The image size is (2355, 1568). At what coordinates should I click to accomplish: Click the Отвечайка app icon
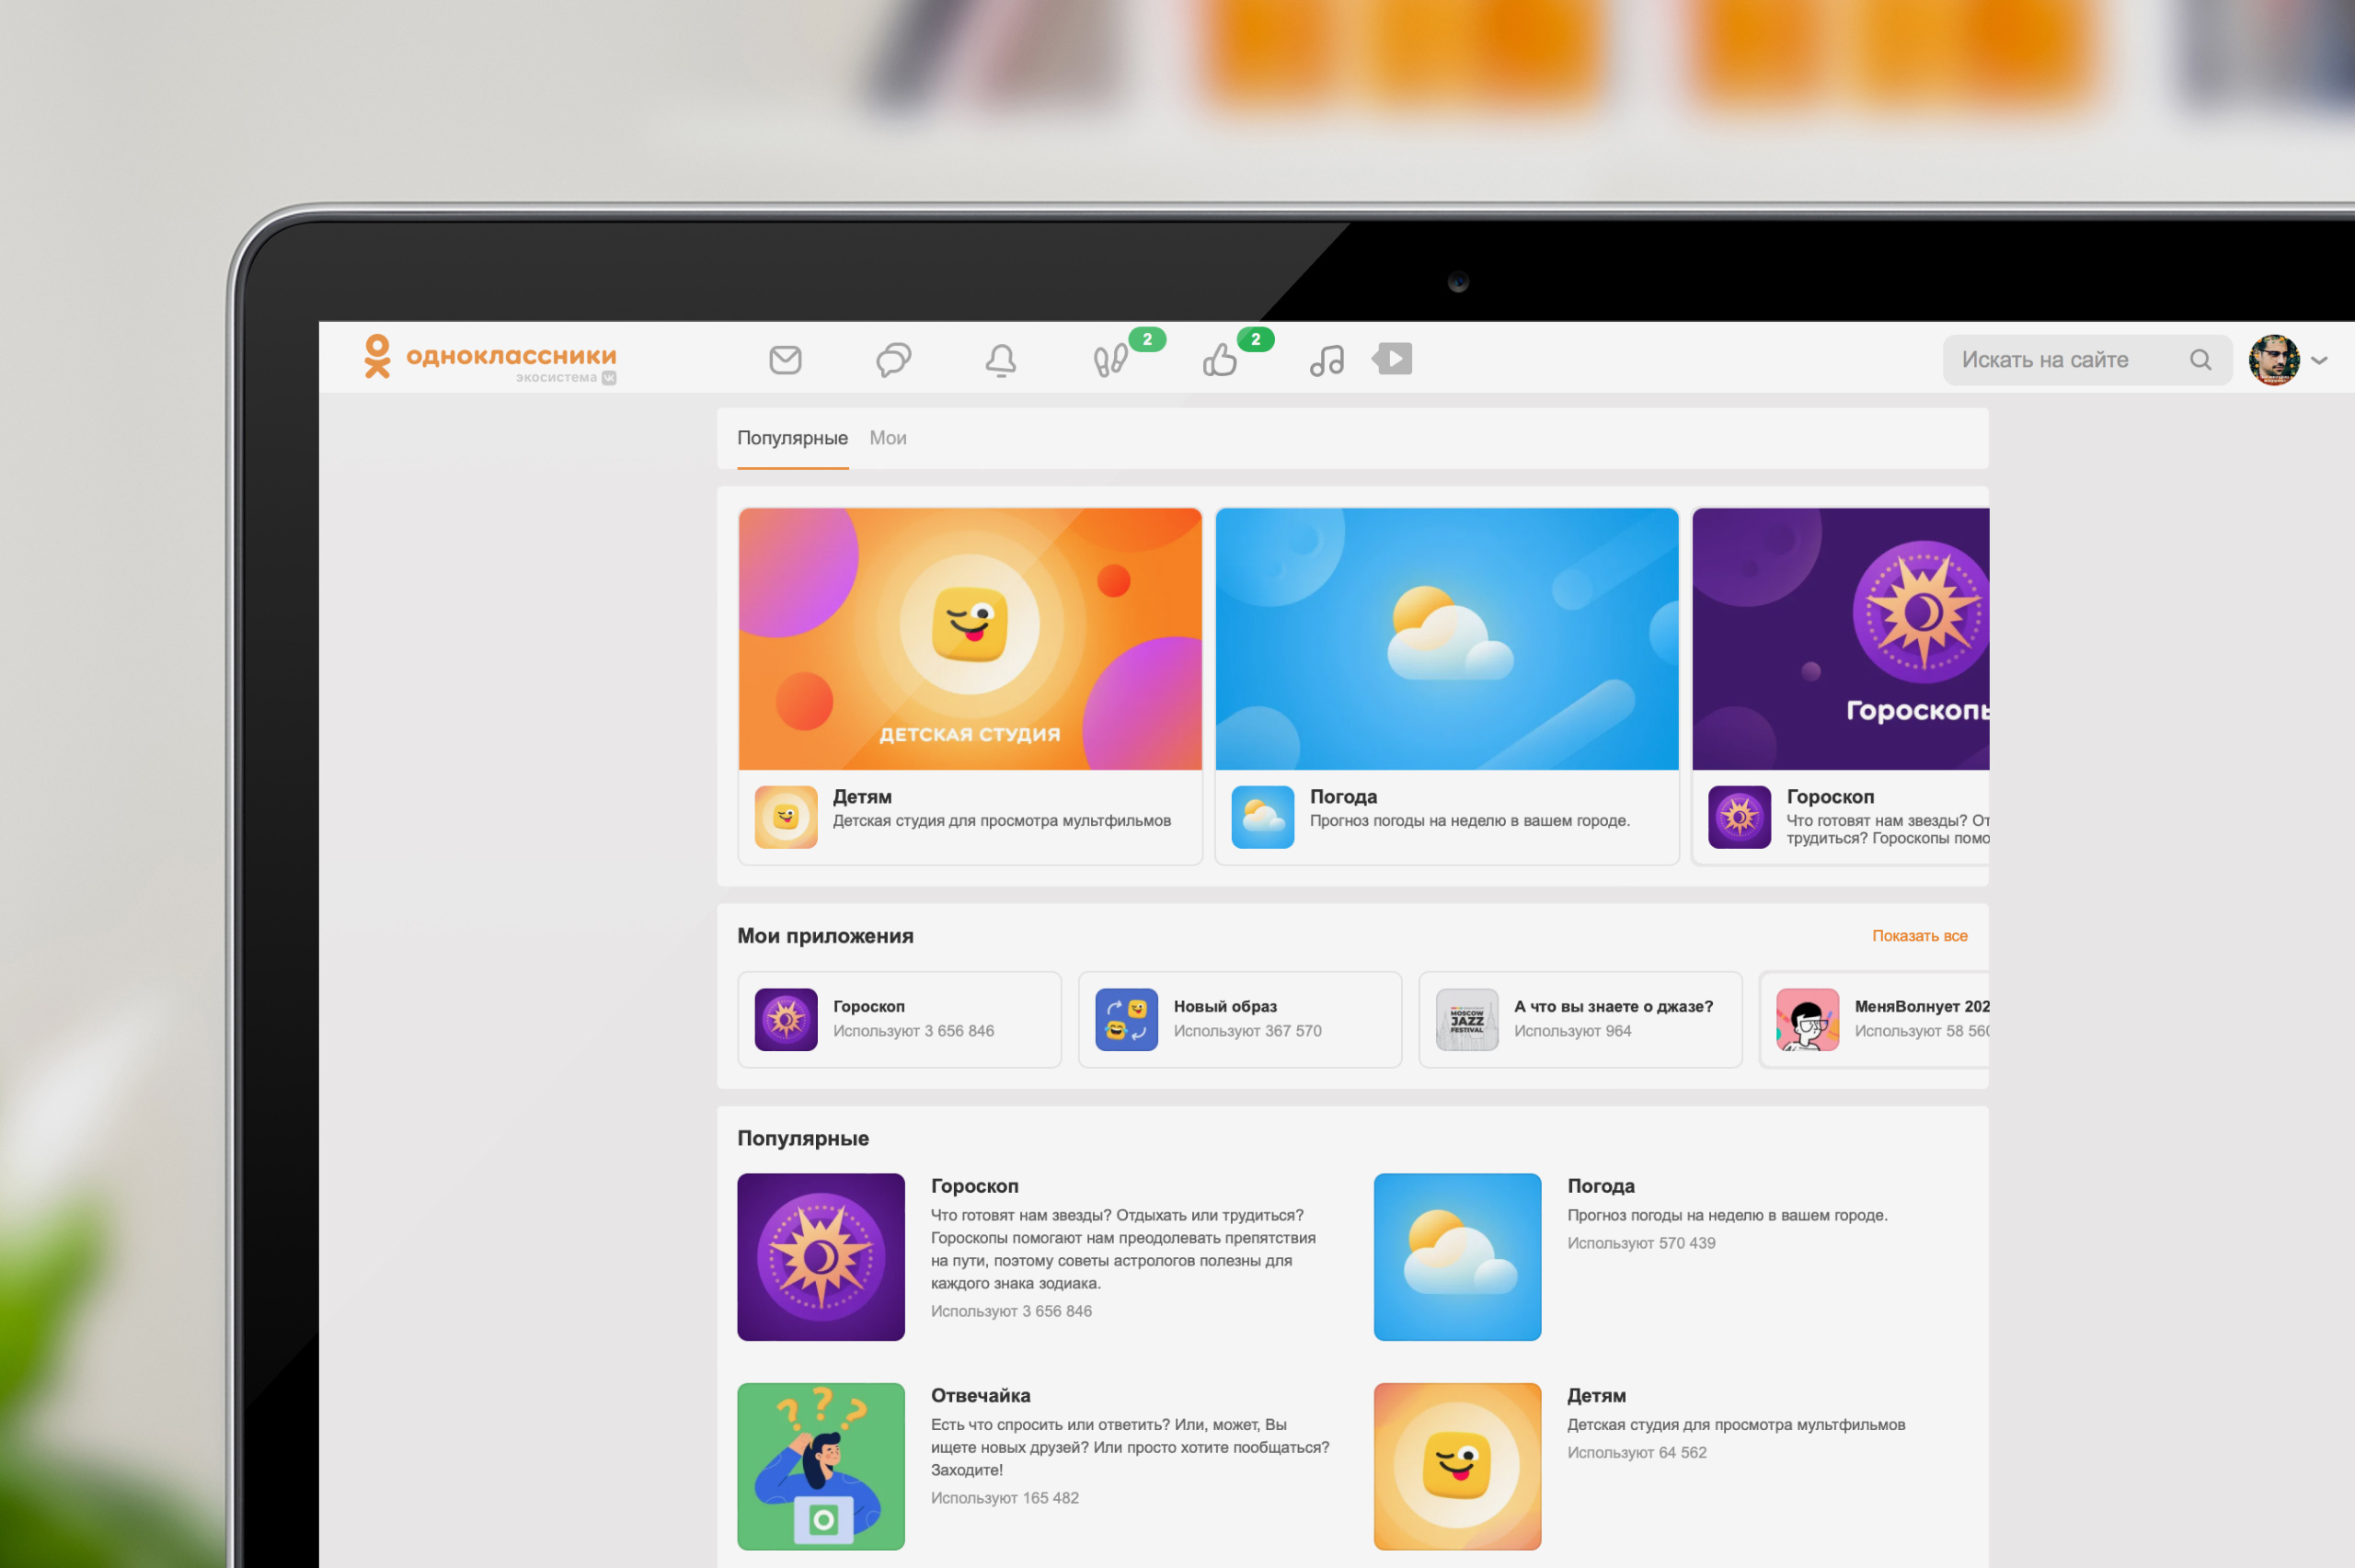(822, 1466)
